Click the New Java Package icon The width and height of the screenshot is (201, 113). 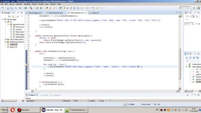coord(37,8)
